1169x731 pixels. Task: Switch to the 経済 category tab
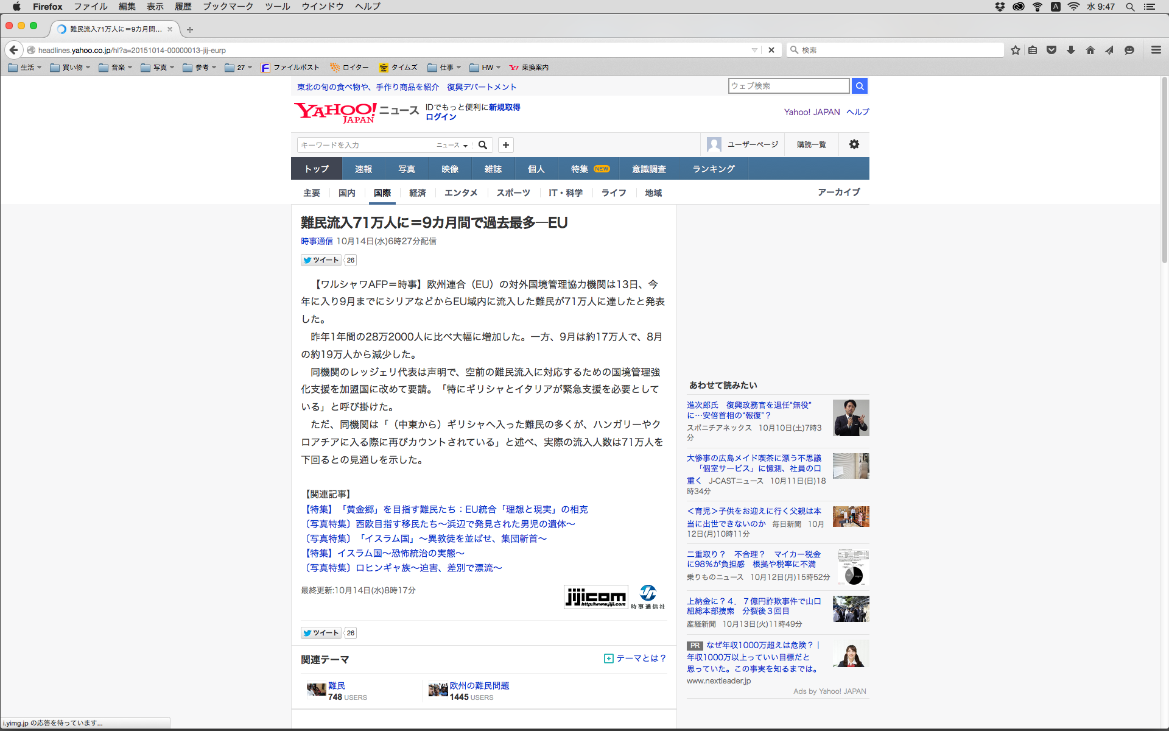point(418,192)
